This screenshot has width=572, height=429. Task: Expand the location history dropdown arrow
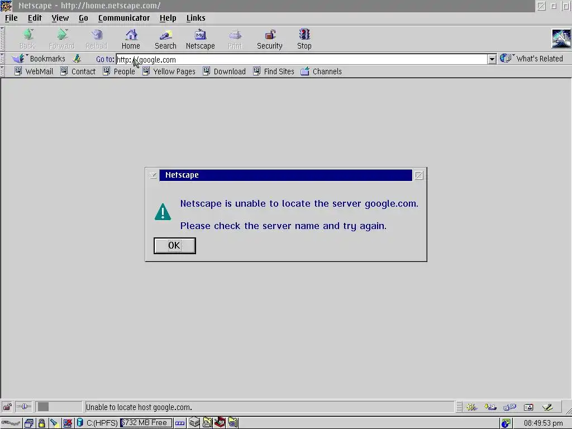[492, 59]
